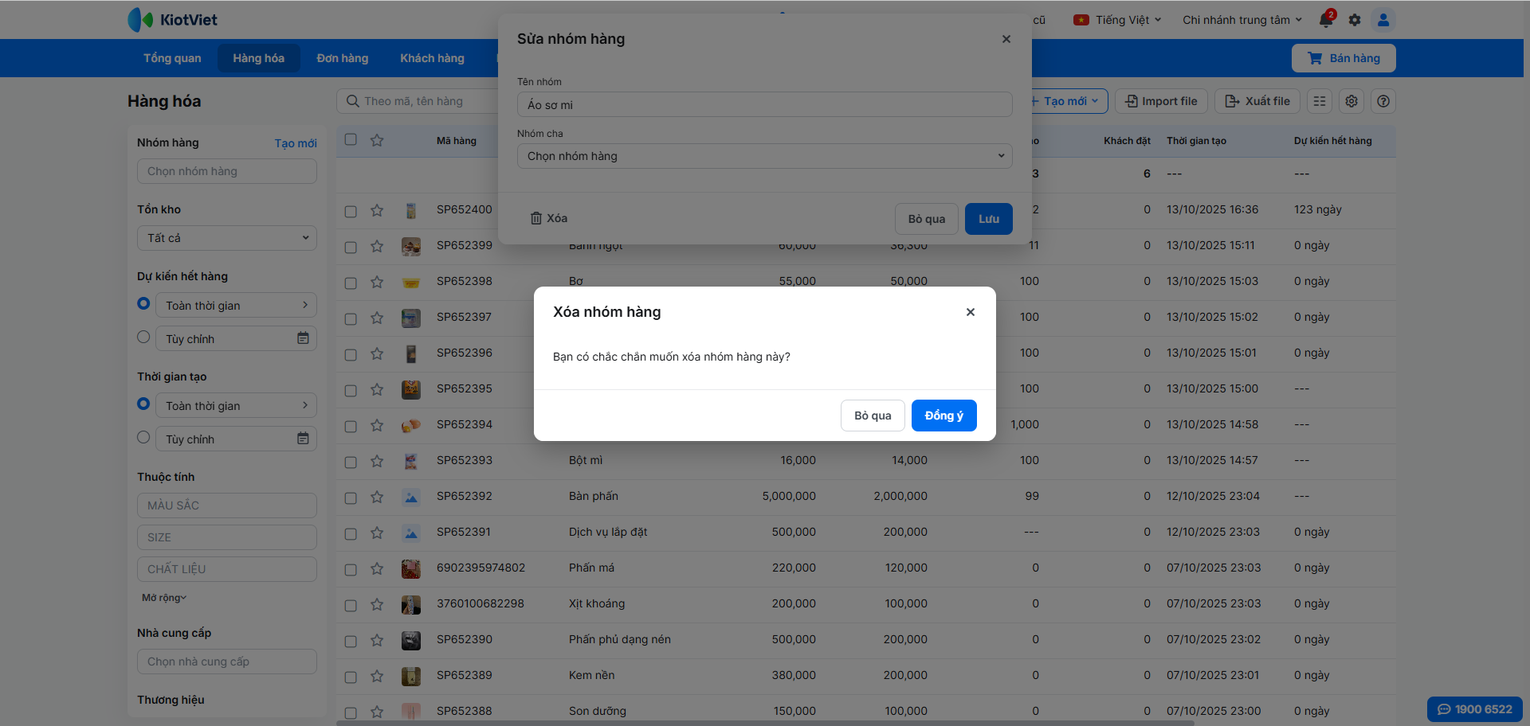This screenshot has height=726, width=1530.
Task: Click Bỏ qua in the Sửa nhóm hàng panel
Action: point(927,219)
